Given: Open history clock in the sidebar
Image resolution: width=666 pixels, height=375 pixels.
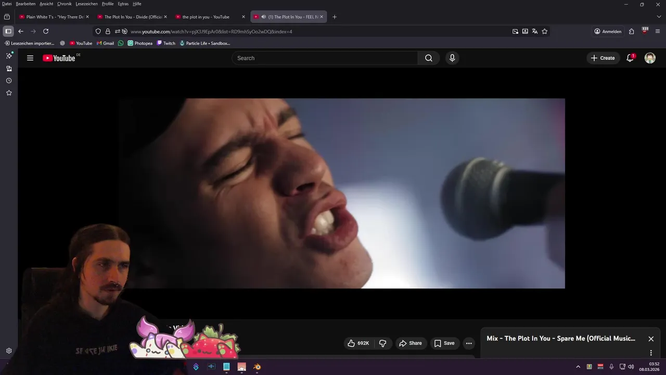Looking at the screenshot, I should (x=9, y=81).
